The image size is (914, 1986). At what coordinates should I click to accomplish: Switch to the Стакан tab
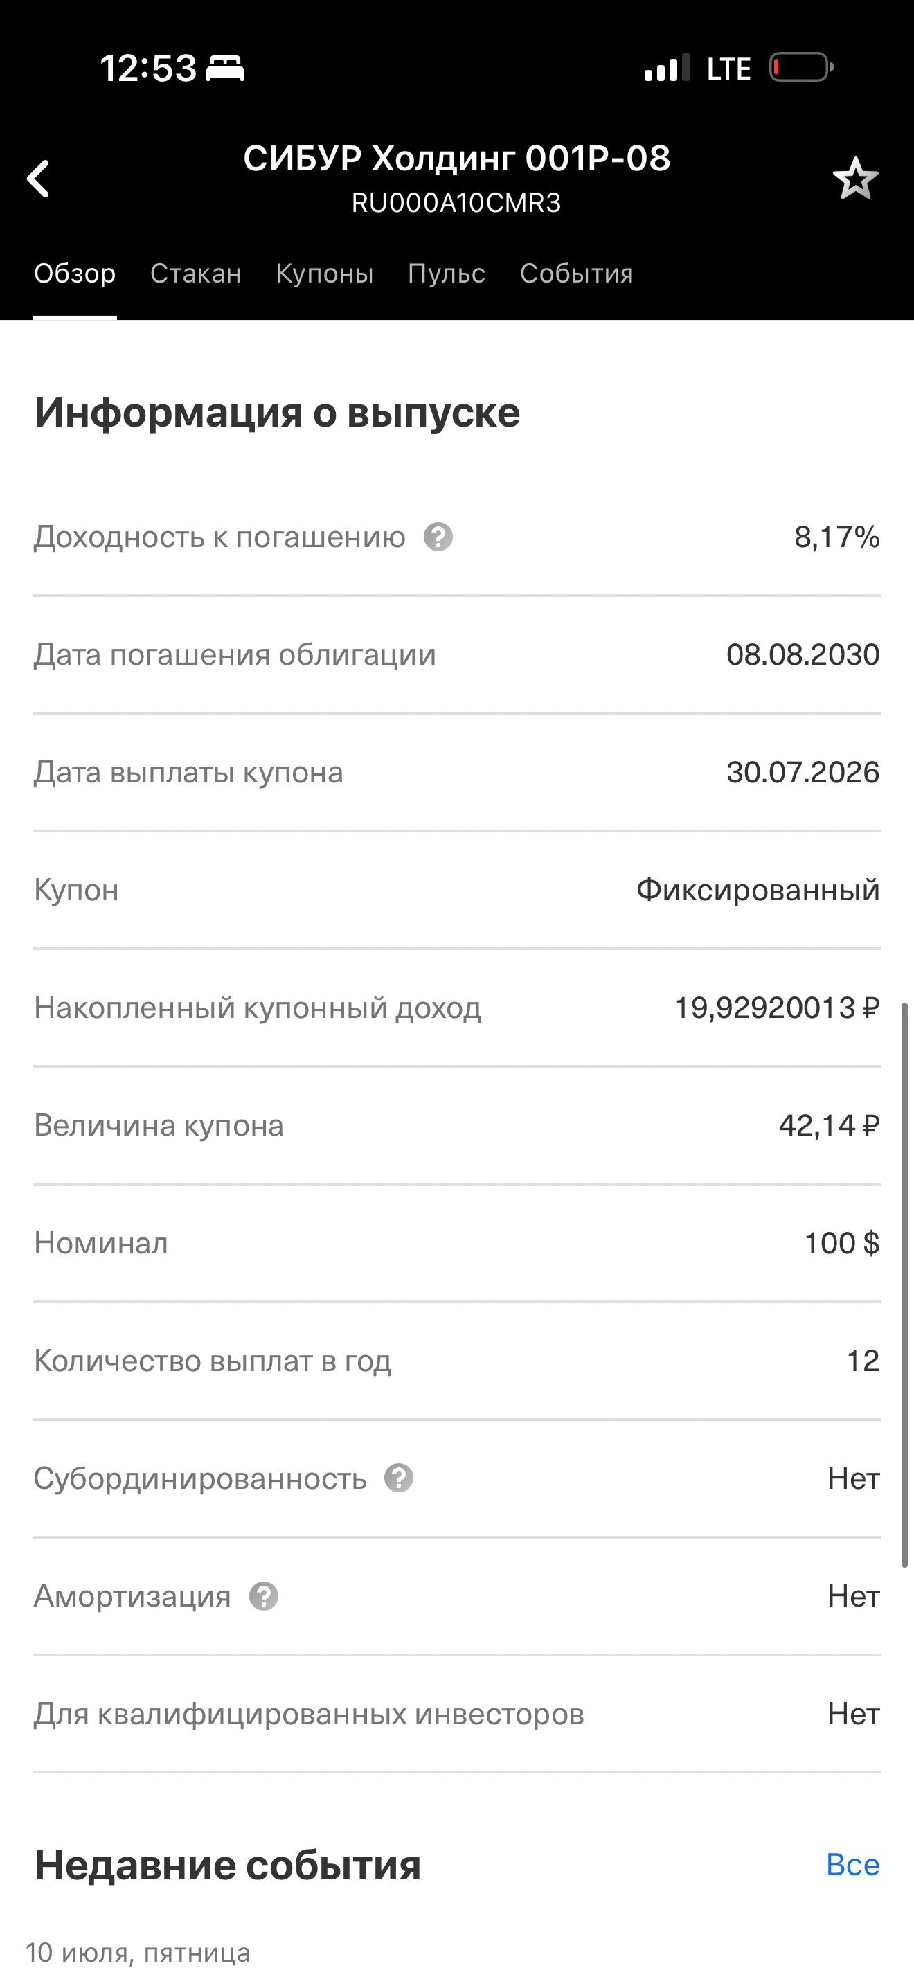tap(196, 273)
